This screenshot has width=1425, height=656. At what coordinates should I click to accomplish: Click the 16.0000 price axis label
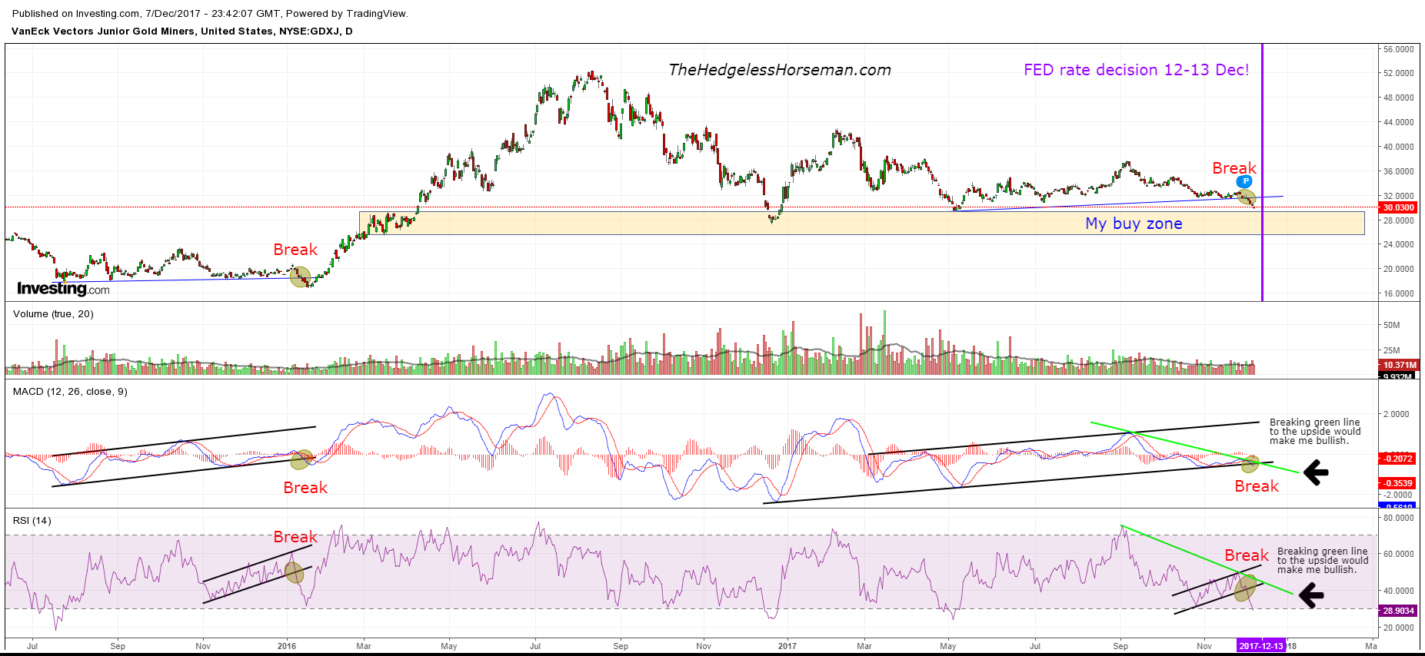[1398, 294]
